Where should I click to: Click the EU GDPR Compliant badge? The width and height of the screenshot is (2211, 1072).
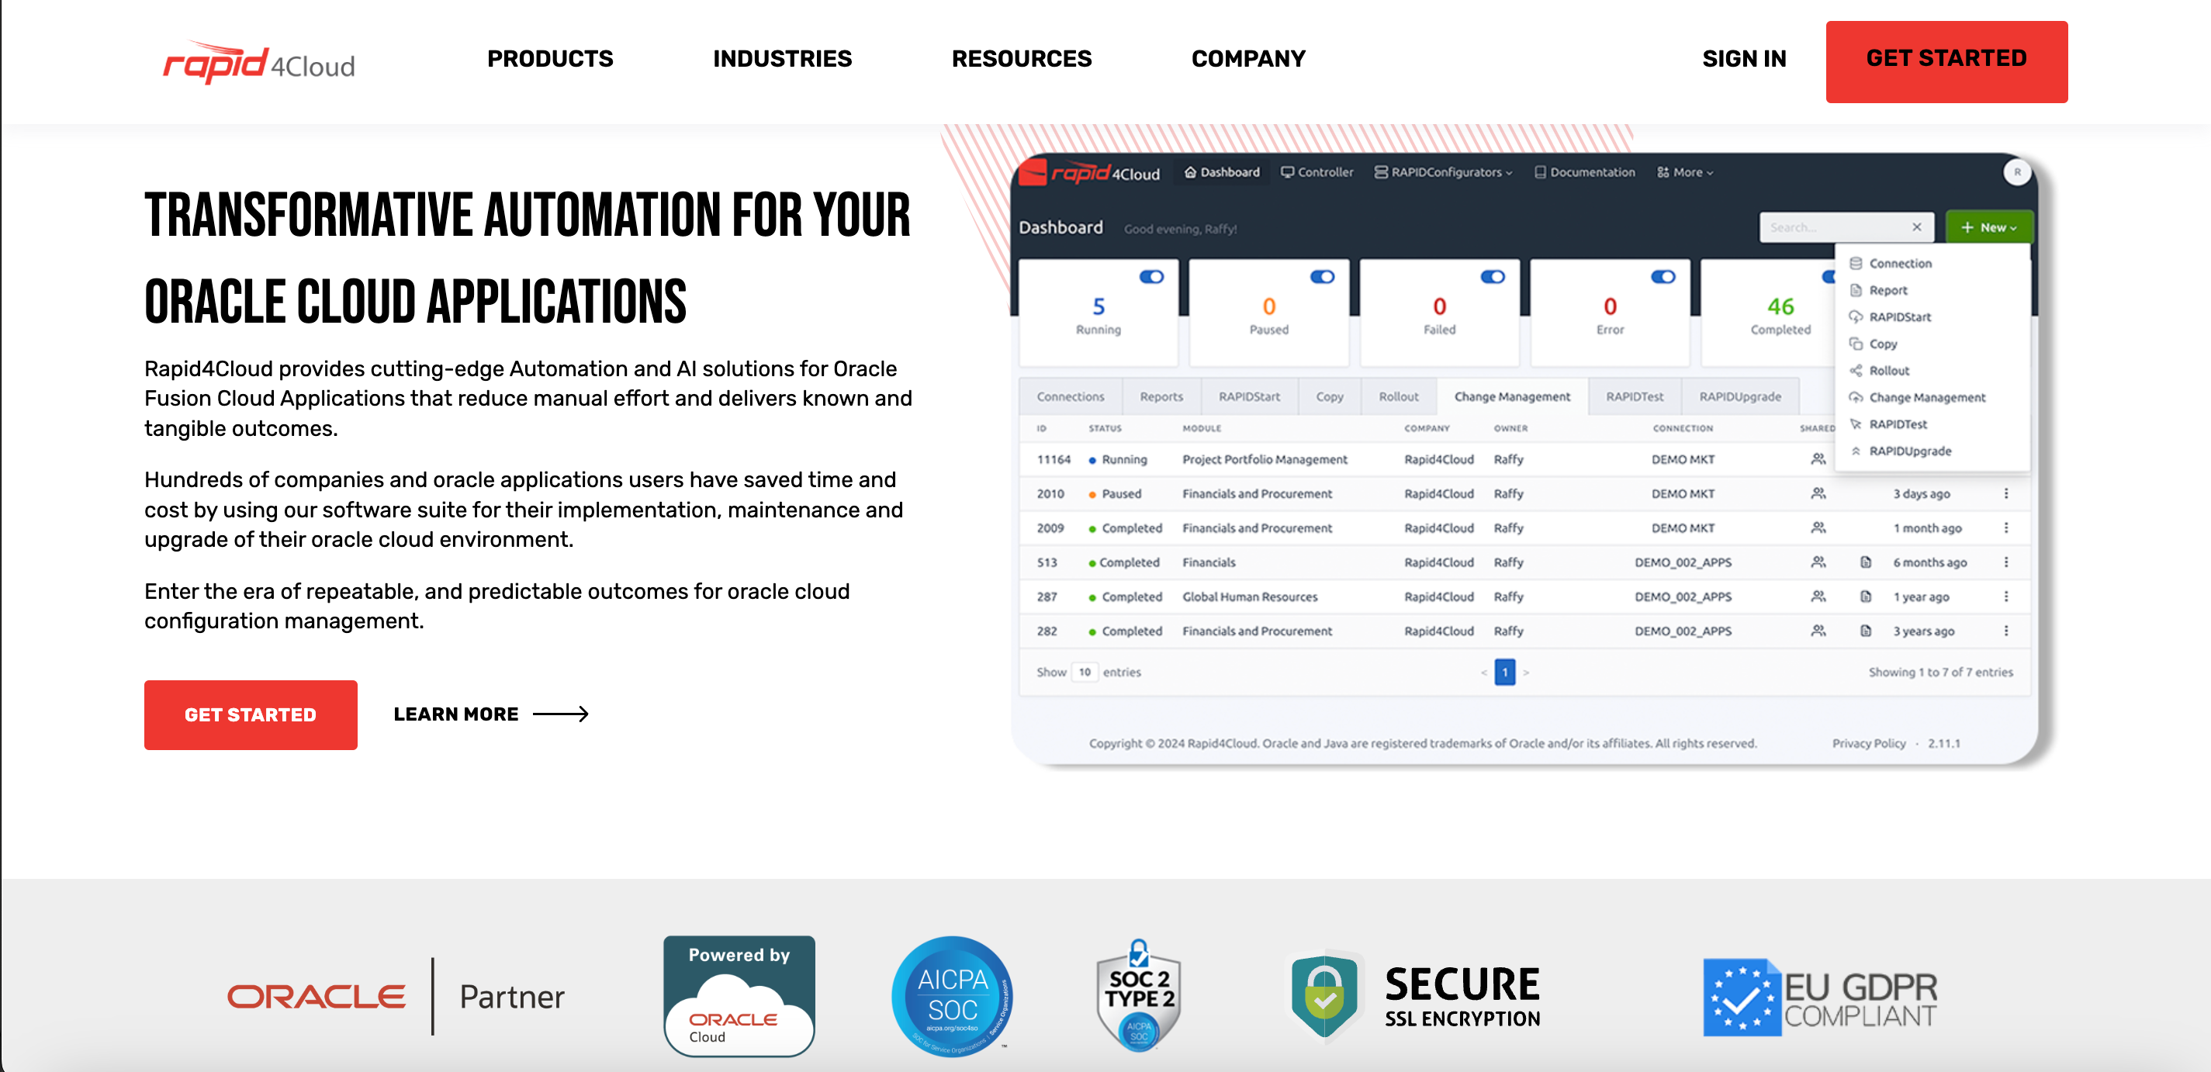[x=1819, y=998]
